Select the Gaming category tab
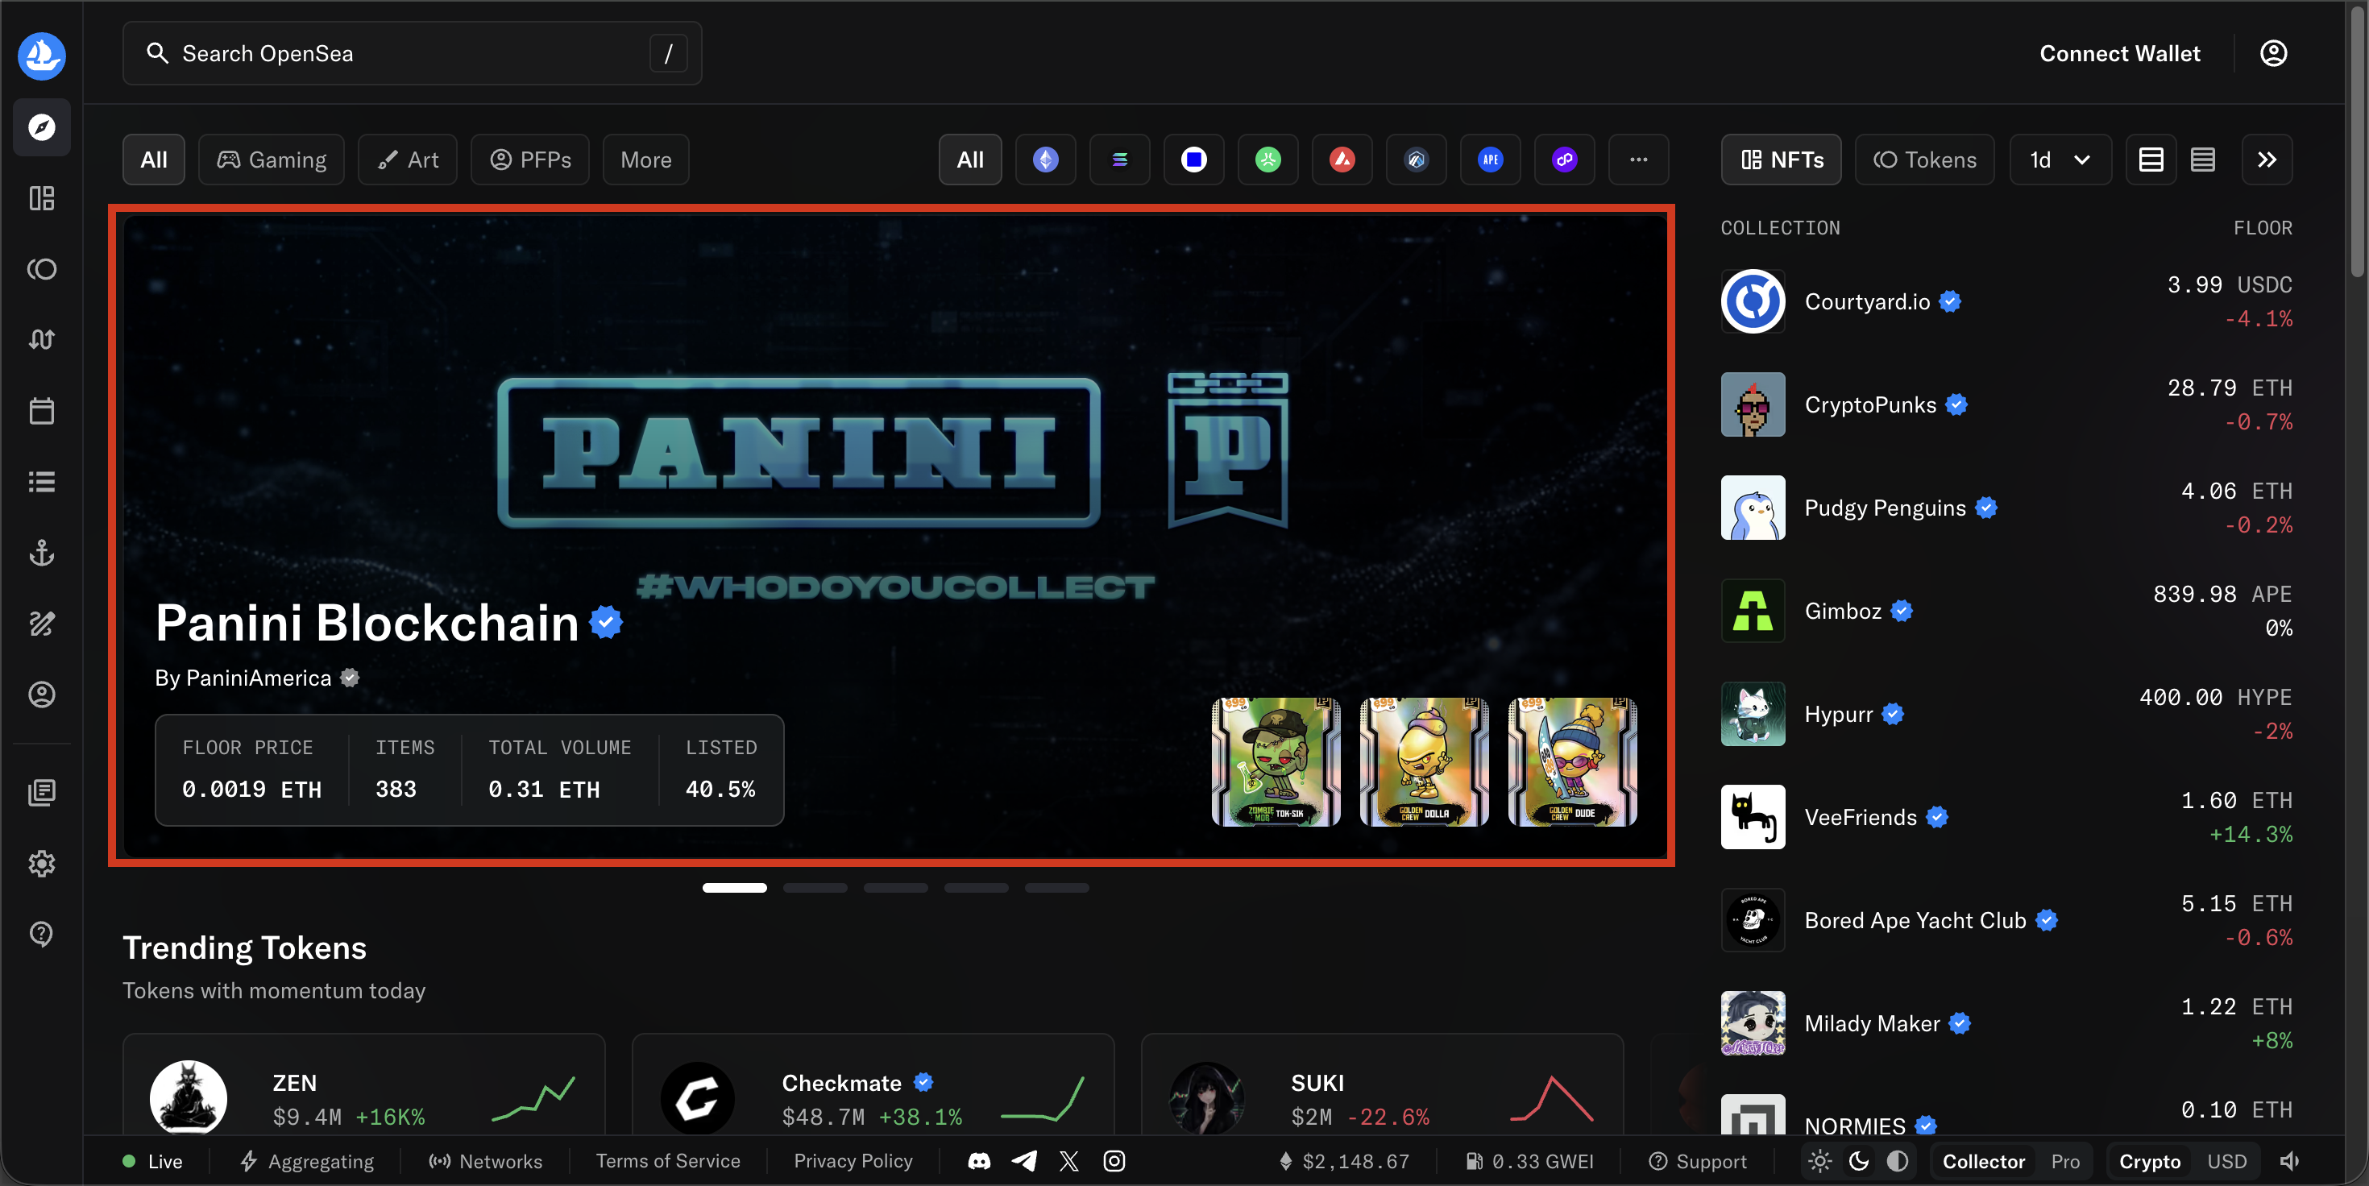Image resolution: width=2369 pixels, height=1186 pixels. pos(271,159)
